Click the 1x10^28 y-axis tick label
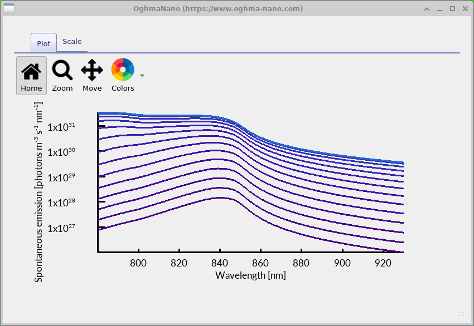Screen dimensions: 474x326 coord(61,202)
